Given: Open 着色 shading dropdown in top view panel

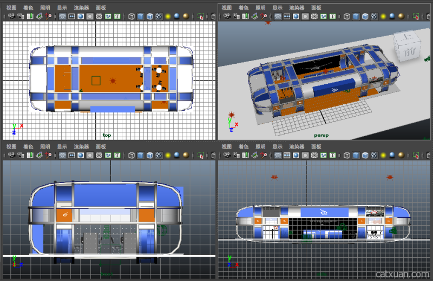Looking at the screenshot, I should 28,8.
